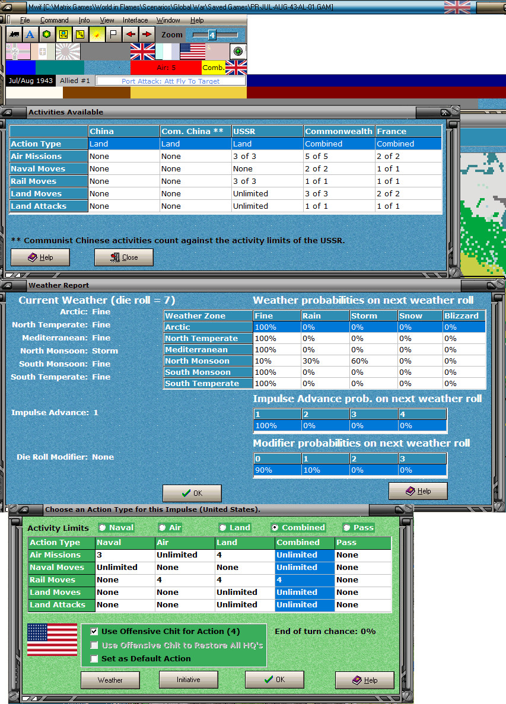The height and width of the screenshot is (704, 506).
Task: Open the File menu
Action: (x=25, y=20)
